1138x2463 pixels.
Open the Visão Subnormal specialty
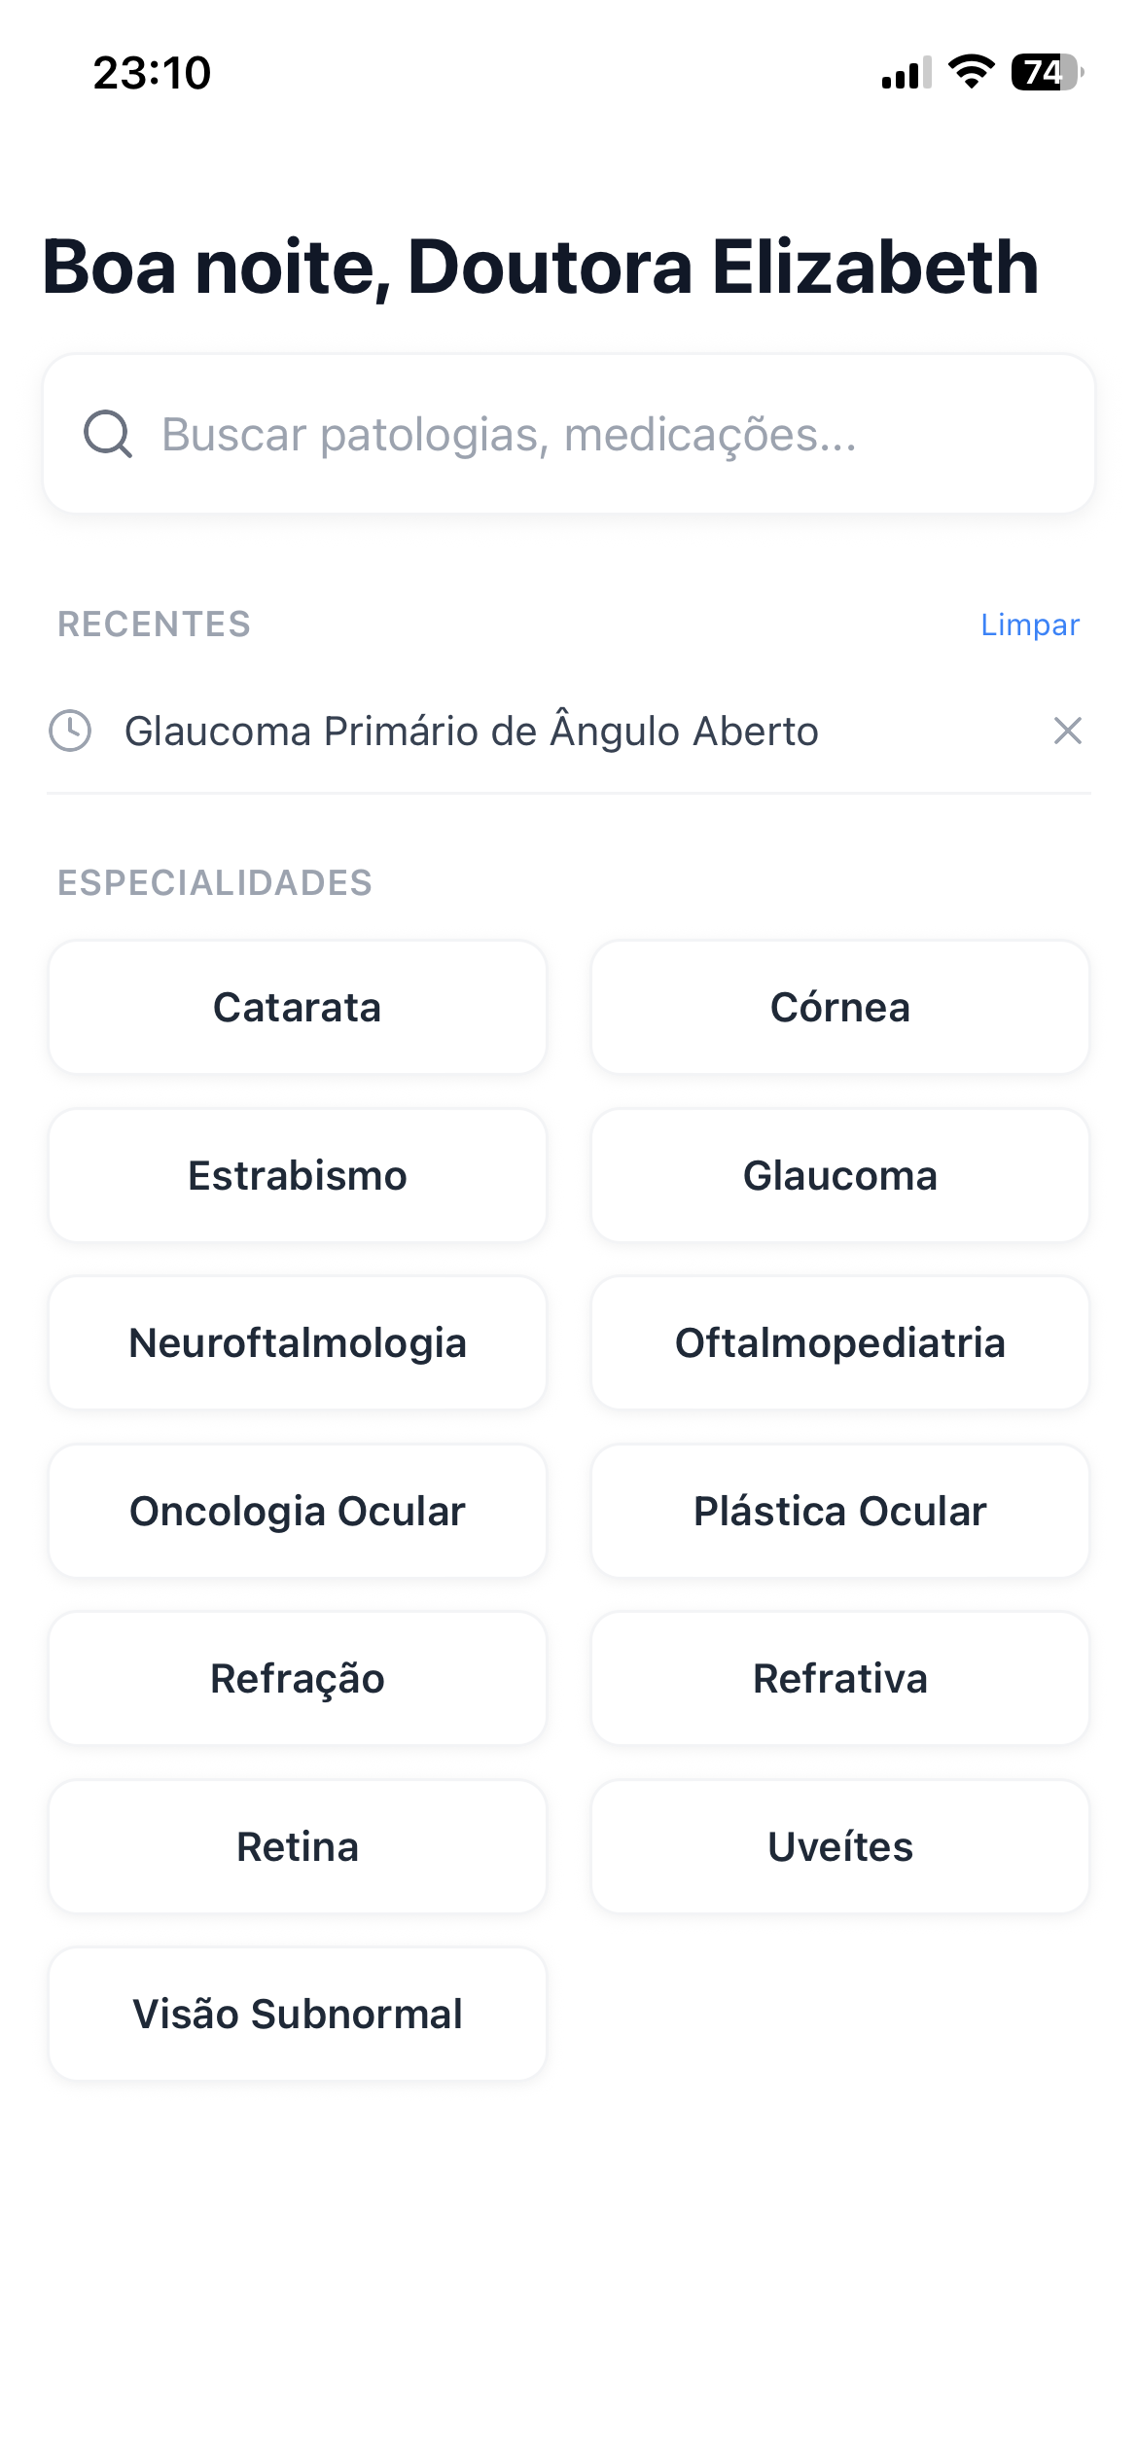click(298, 2014)
